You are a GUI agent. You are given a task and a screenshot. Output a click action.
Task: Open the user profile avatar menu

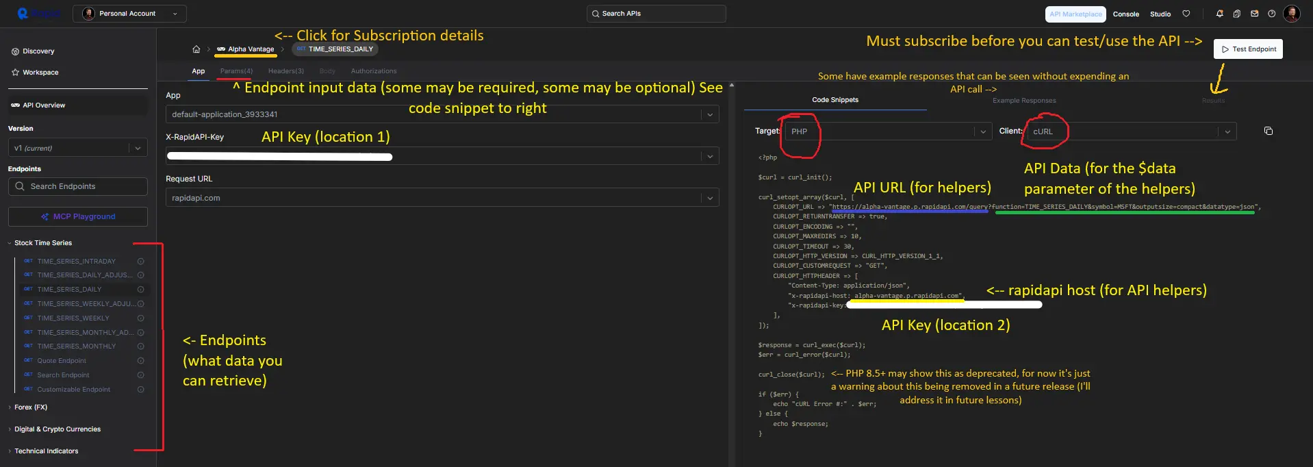click(x=1292, y=14)
